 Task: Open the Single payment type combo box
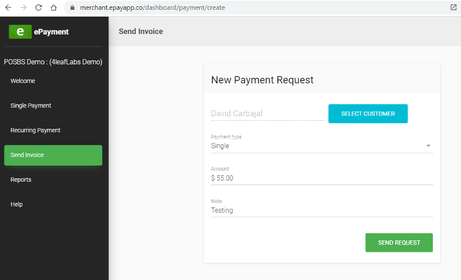pyautogui.click(x=317, y=146)
